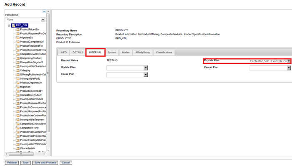
Task: Select the CompatibleWithProduct tree item
Action: pos(33,54)
